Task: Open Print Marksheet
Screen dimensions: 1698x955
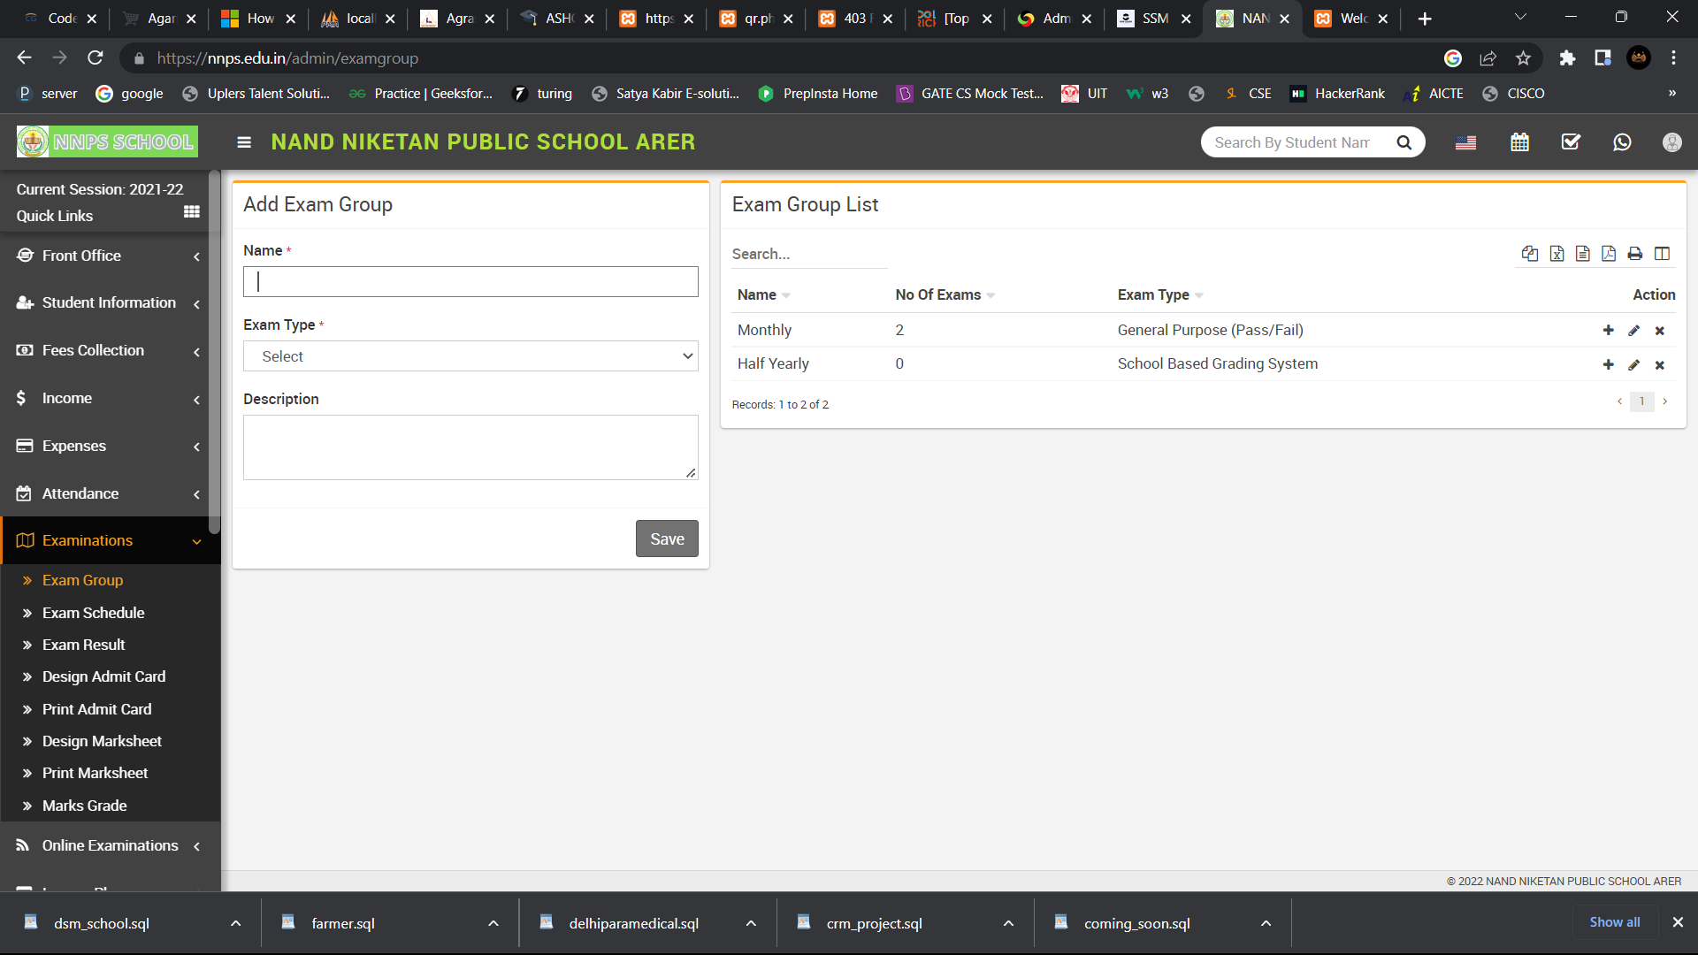Action: pos(95,774)
